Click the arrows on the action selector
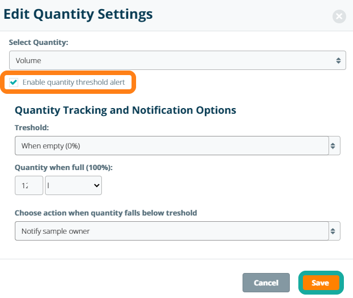Image resolution: width=353 pixels, height=298 pixels. coord(334,231)
